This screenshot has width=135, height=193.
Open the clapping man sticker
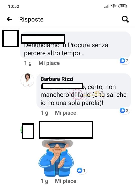click(56, 158)
